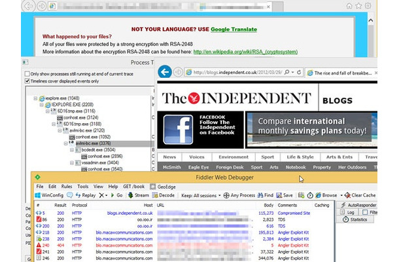Select session 5 blogs.independent.co.uk row

(x=184, y=213)
